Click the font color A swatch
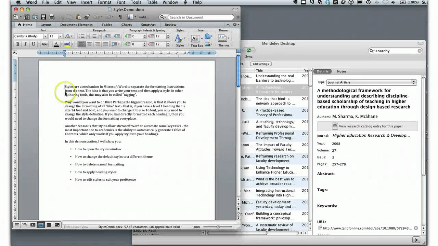The width and height of the screenshot is (438, 246). click(x=56, y=44)
